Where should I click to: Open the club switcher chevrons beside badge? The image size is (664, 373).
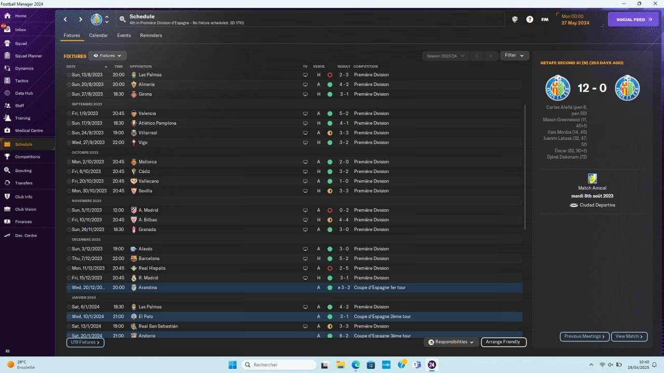(107, 20)
